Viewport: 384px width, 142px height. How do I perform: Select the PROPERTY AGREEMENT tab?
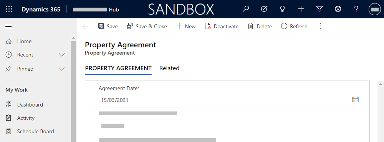118,68
